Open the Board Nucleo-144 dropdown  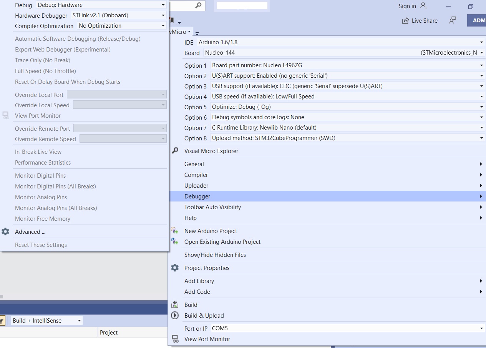344,52
